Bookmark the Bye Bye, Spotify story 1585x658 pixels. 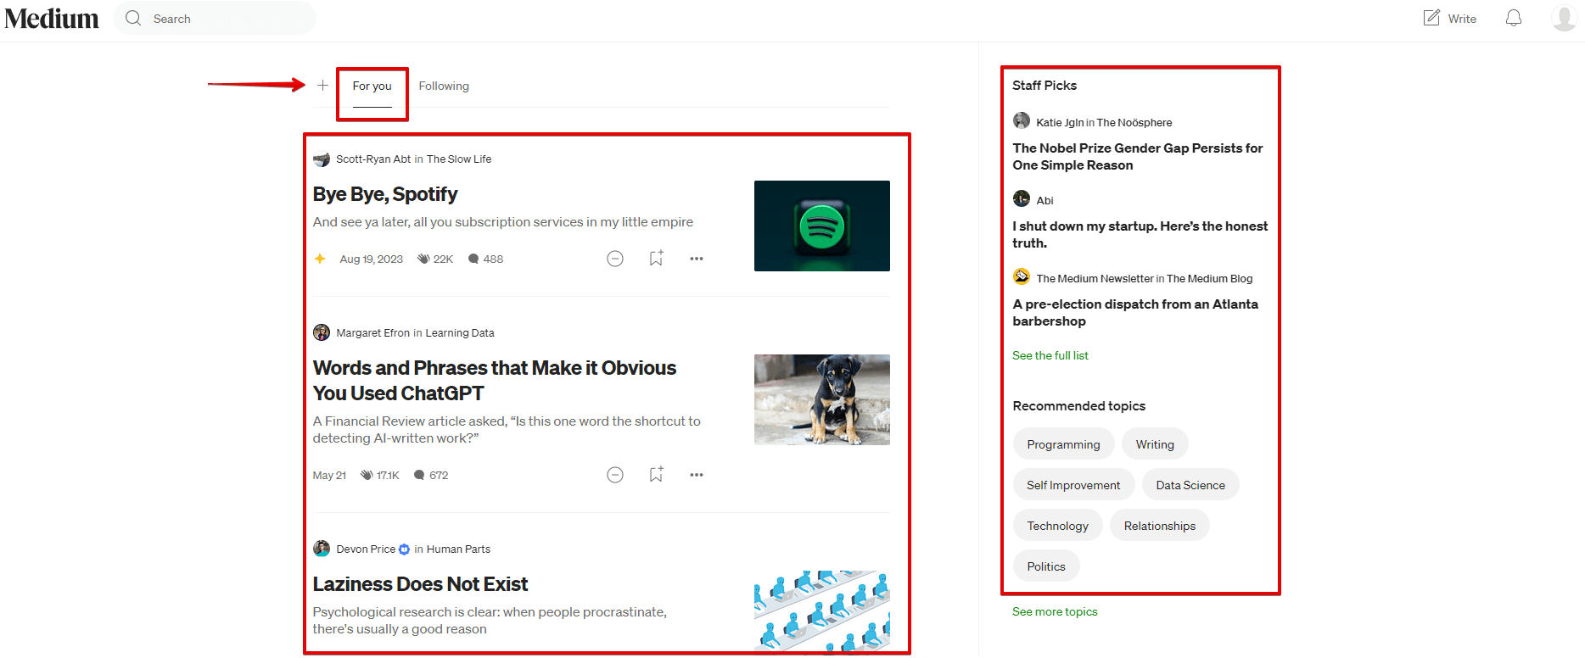(x=656, y=258)
